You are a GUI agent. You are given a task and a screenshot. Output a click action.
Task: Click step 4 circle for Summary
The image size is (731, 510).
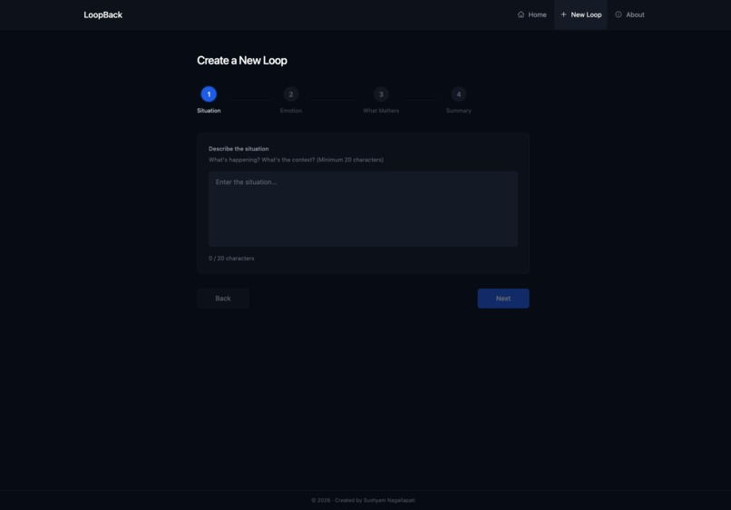pos(459,94)
